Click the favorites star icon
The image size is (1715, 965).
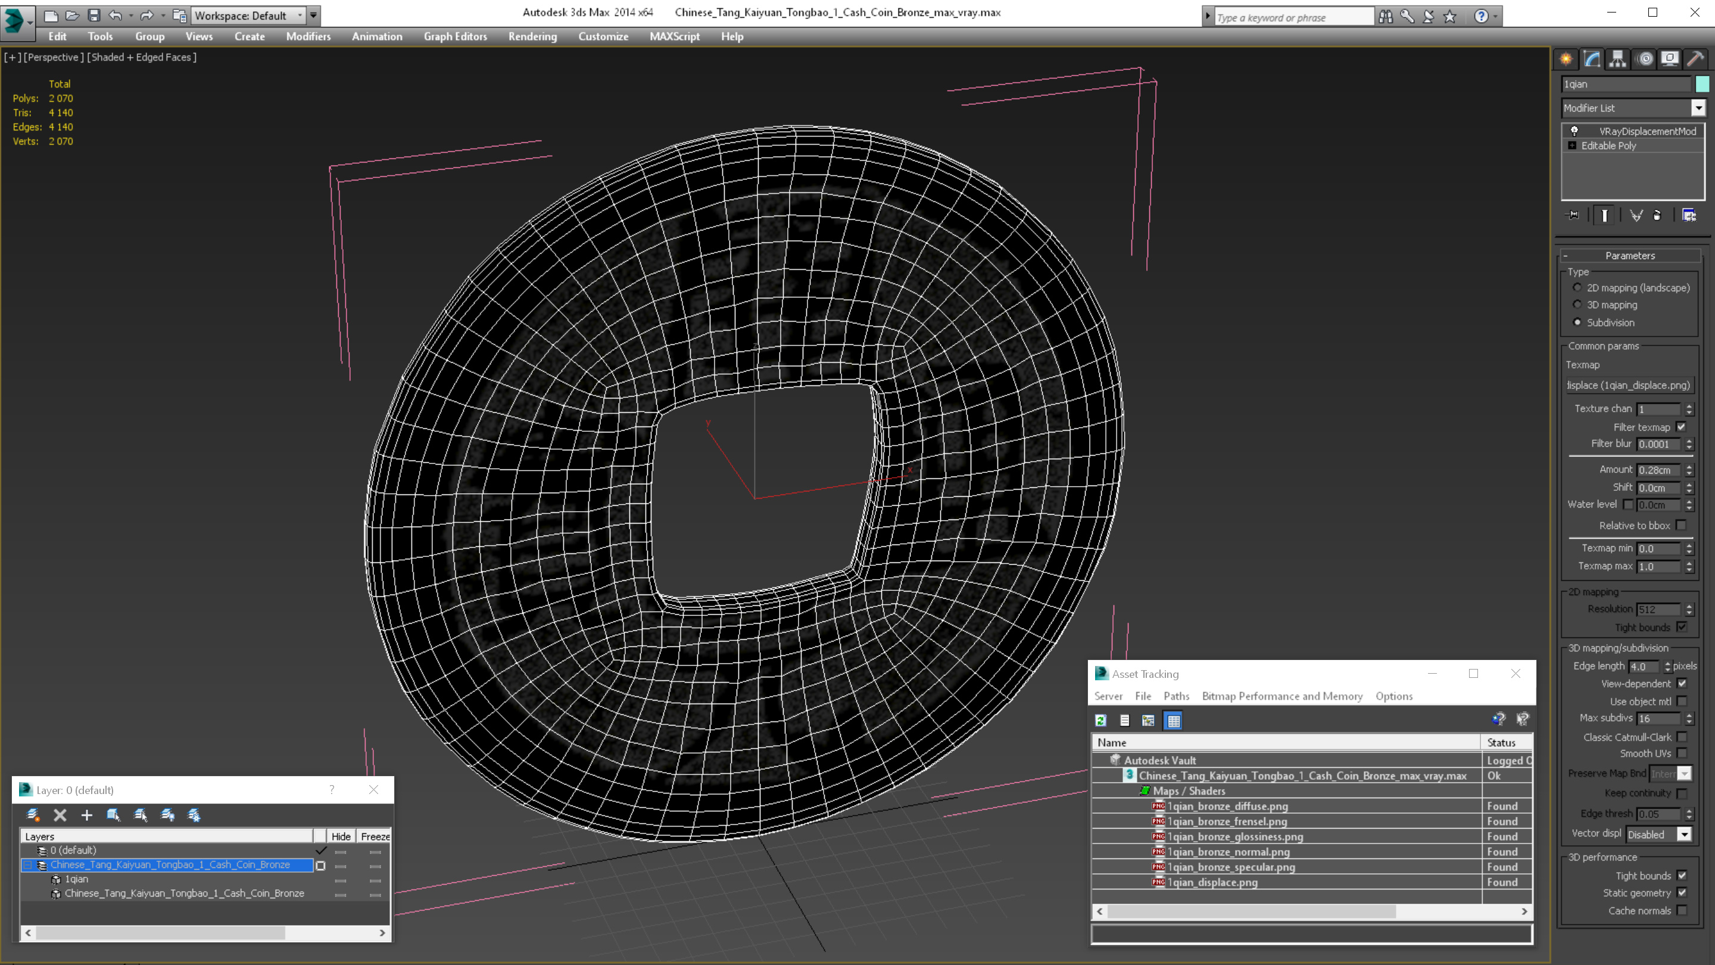(1450, 17)
